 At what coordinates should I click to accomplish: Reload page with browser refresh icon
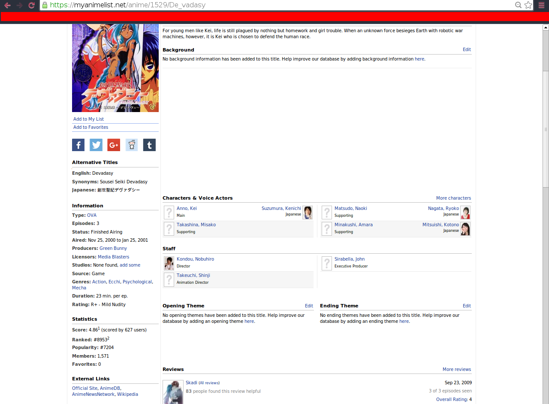(31, 5)
